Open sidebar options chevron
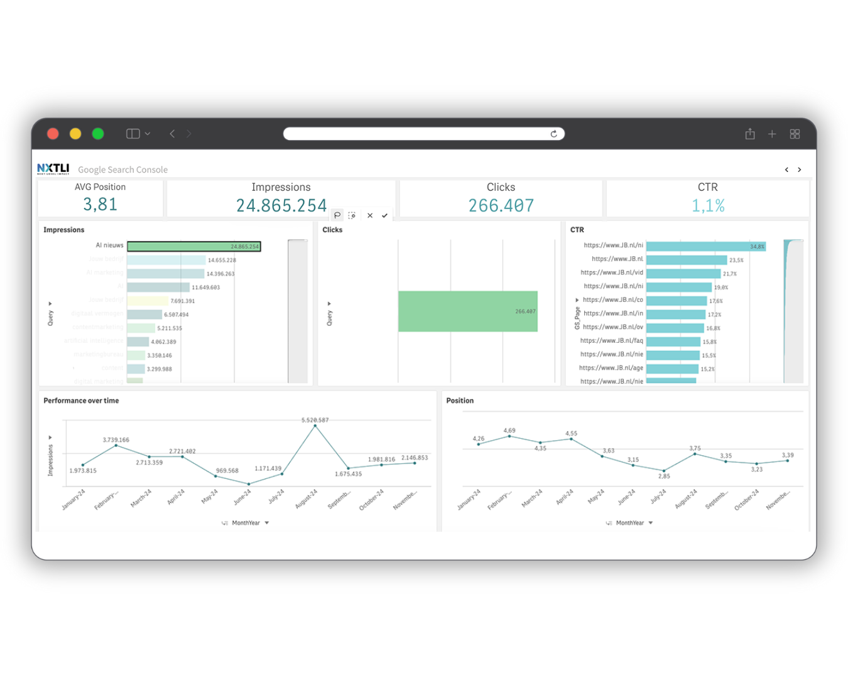848x678 pixels. (148, 134)
